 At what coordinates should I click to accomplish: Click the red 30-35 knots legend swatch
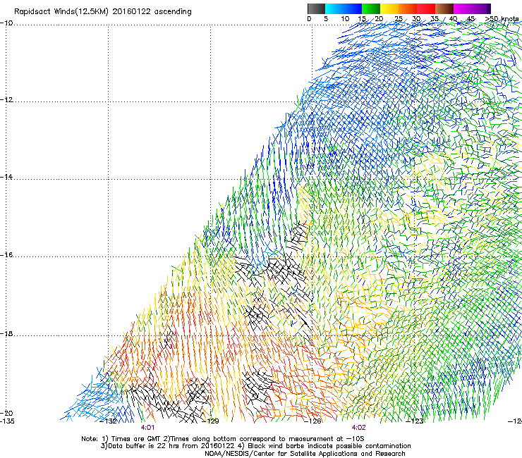(x=426, y=8)
